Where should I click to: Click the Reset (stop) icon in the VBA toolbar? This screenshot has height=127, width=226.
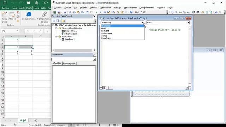[x=105, y=12]
